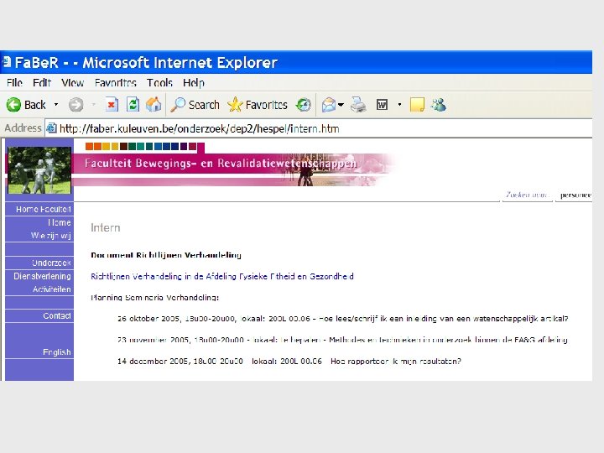The image size is (604, 453).
Task: Click the greyed Forward arrow button
Action: (75, 105)
